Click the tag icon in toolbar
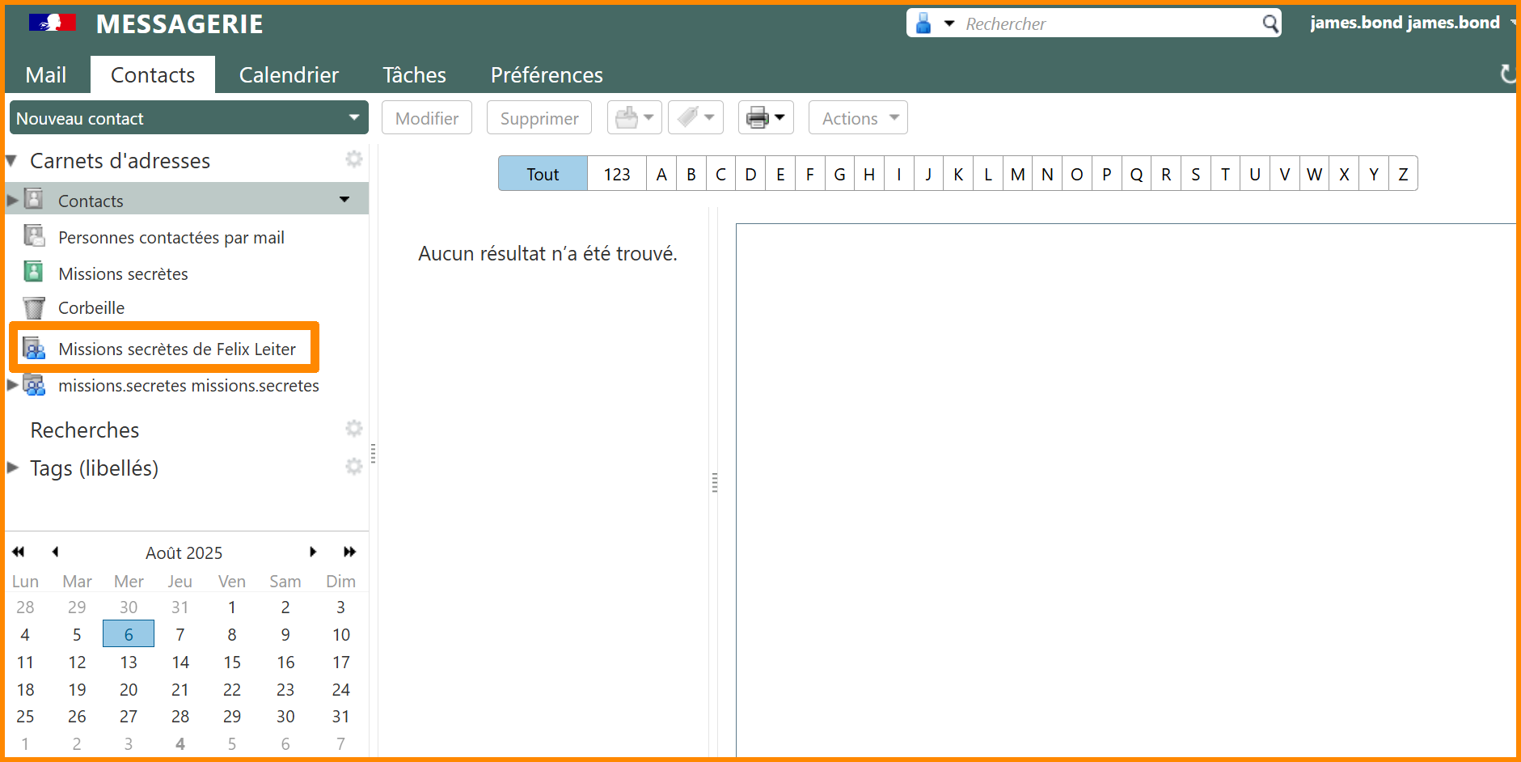The width and height of the screenshot is (1521, 762). pos(688,118)
